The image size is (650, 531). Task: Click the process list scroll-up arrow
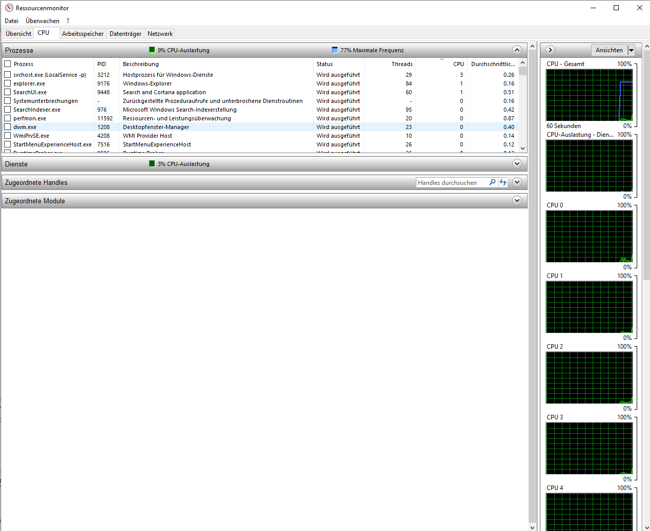pyautogui.click(x=522, y=63)
